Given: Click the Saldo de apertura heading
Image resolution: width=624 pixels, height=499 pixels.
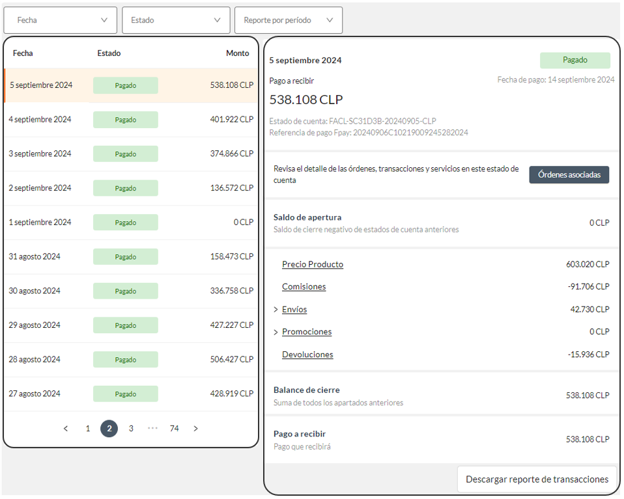Looking at the screenshot, I should [307, 217].
